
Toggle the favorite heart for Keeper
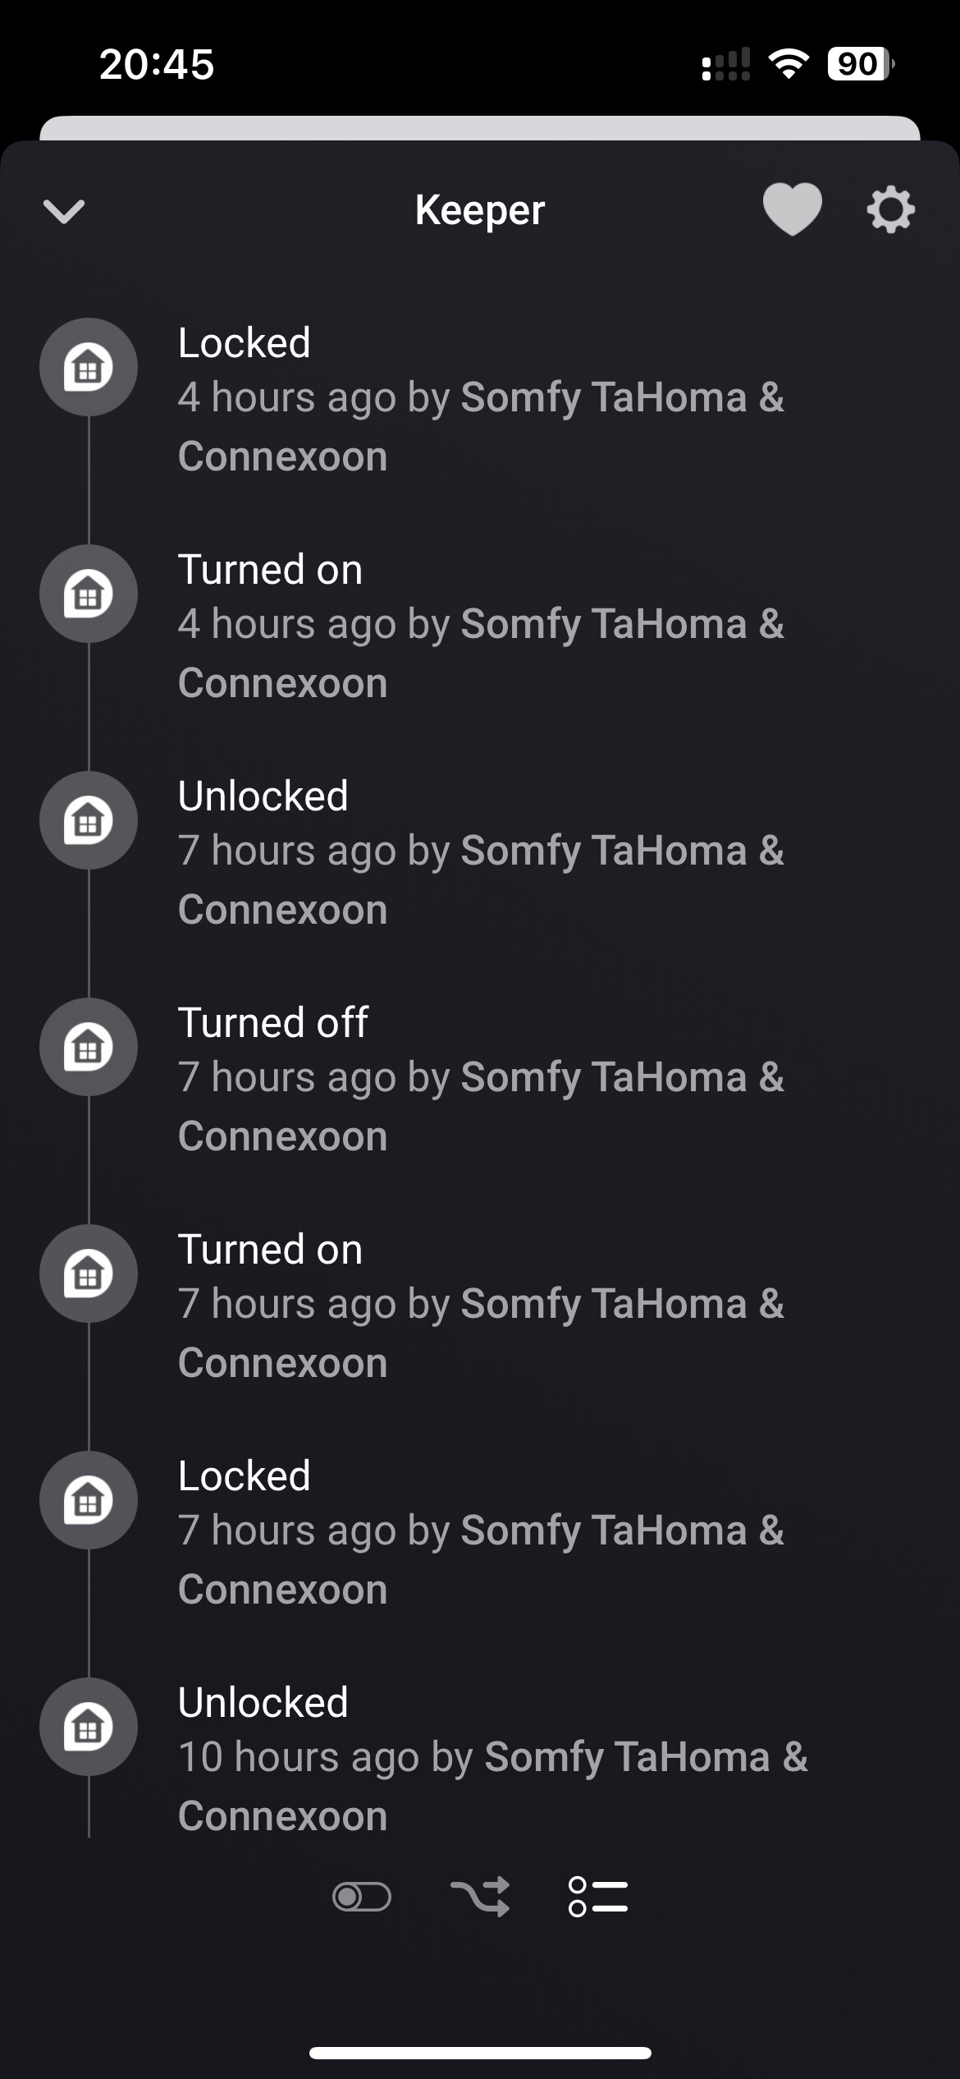792,209
